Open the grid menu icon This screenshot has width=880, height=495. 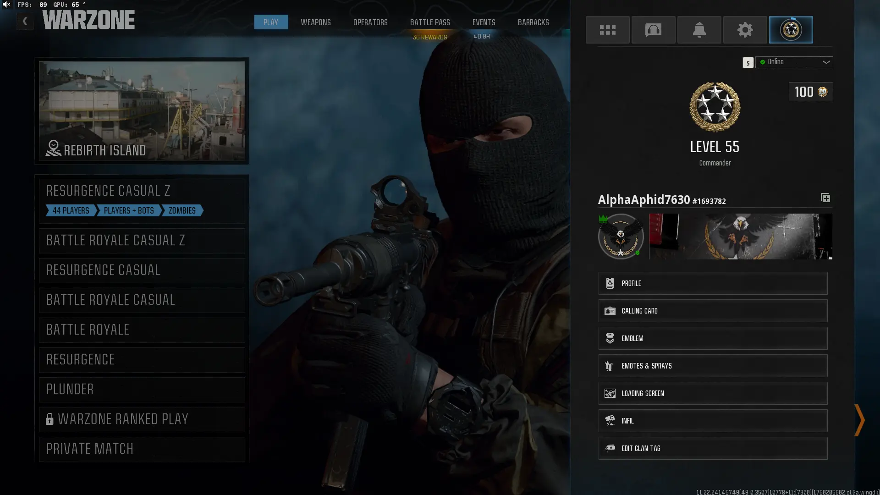(607, 30)
